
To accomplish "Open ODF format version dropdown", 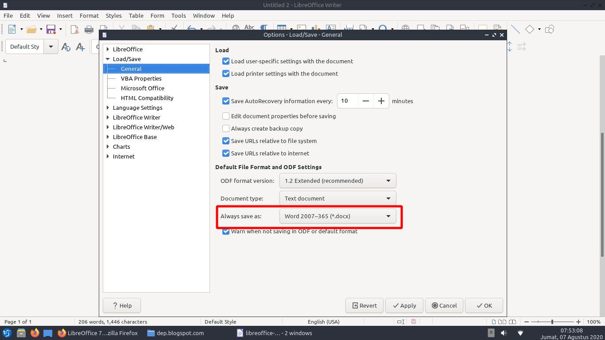I will point(337,181).
